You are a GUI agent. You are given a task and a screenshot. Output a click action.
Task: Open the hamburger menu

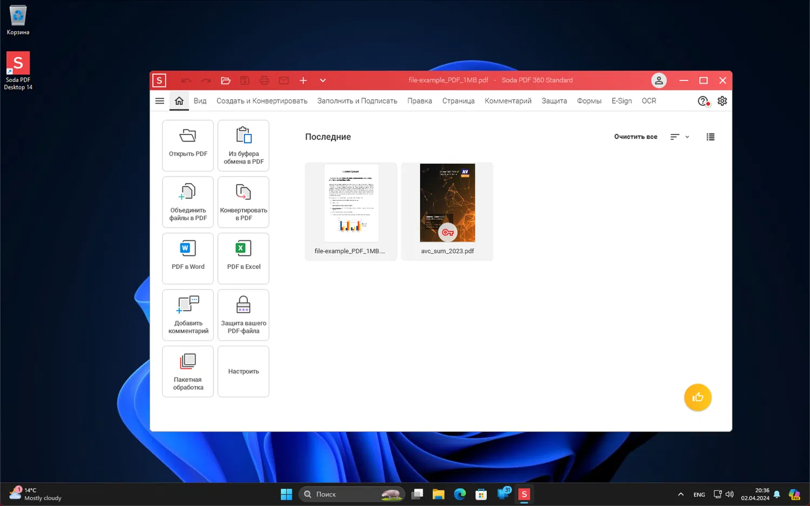pos(160,101)
